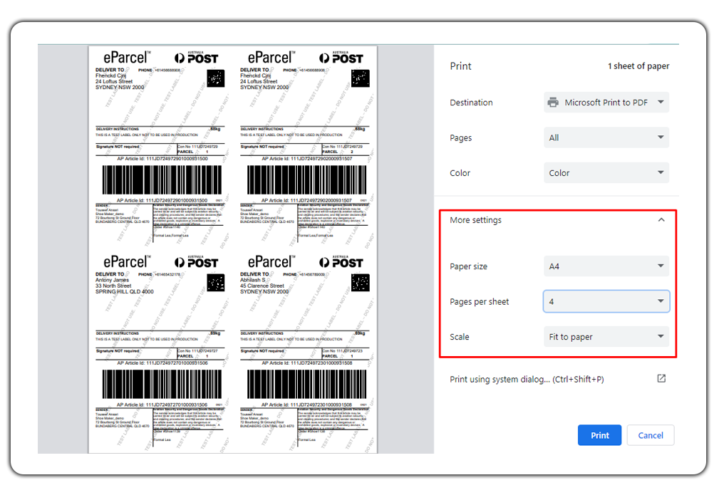Viewport: 719px width, 495px height.
Task: Click the 'More settings' label
Action: [475, 220]
